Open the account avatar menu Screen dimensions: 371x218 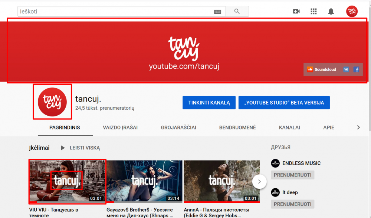coord(352,11)
